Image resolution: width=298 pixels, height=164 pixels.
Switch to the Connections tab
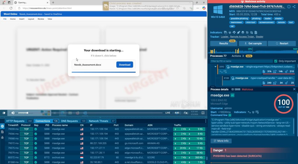coord(46,121)
